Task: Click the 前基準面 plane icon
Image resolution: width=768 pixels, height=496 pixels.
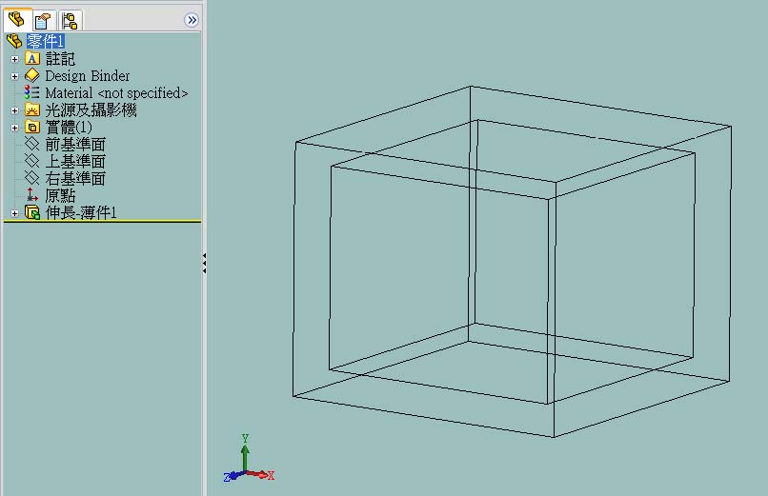Action: point(31,144)
